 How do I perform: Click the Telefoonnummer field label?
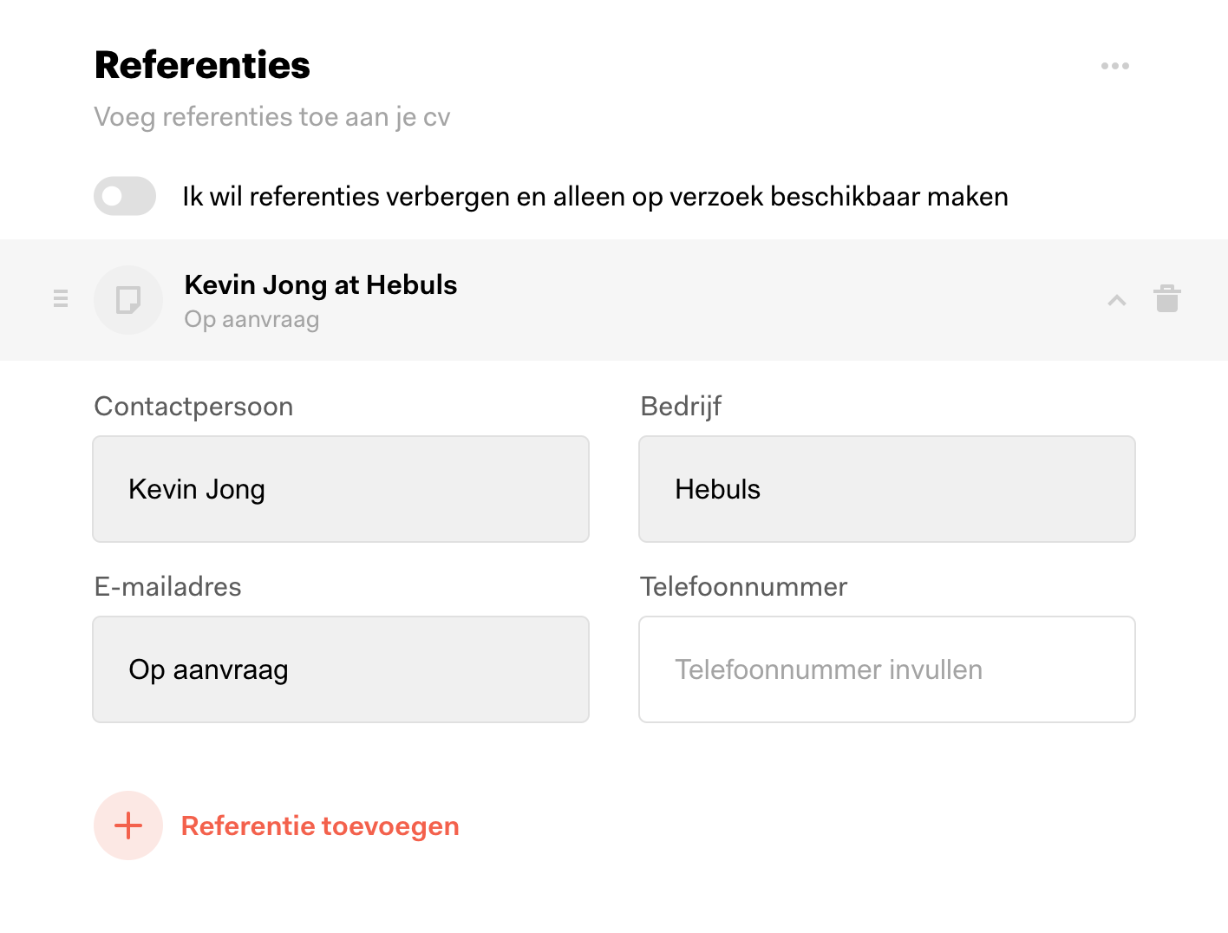coord(743,587)
